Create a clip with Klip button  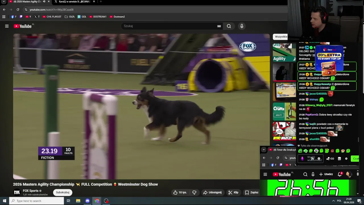tap(233, 192)
